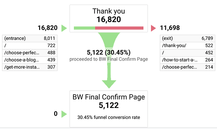The image size is (217, 129).
Task: Click 30.45% funnel conversion rate text
Action: (108, 117)
